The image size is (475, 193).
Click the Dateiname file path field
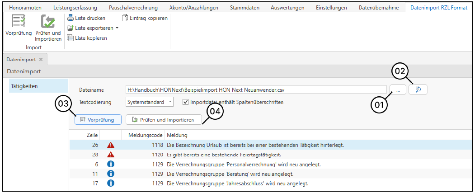coord(255,90)
